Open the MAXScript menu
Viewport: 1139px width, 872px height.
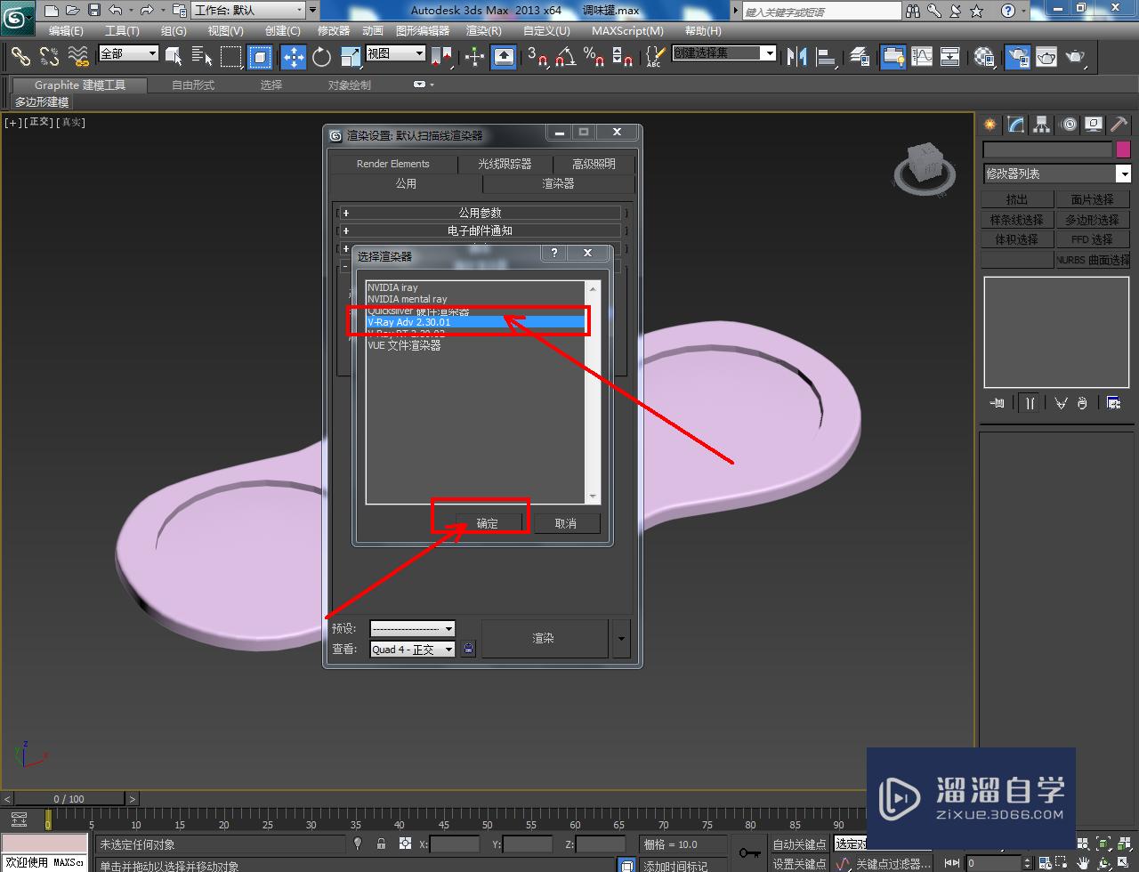pos(627,30)
